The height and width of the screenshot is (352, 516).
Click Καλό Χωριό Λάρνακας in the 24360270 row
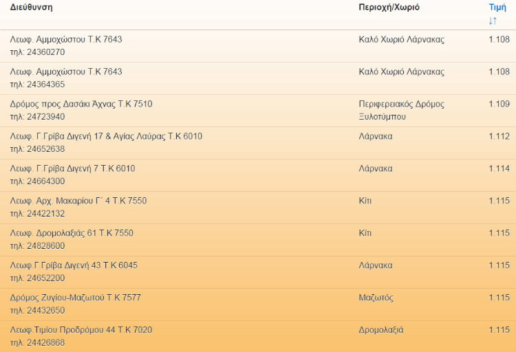pos(402,40)
